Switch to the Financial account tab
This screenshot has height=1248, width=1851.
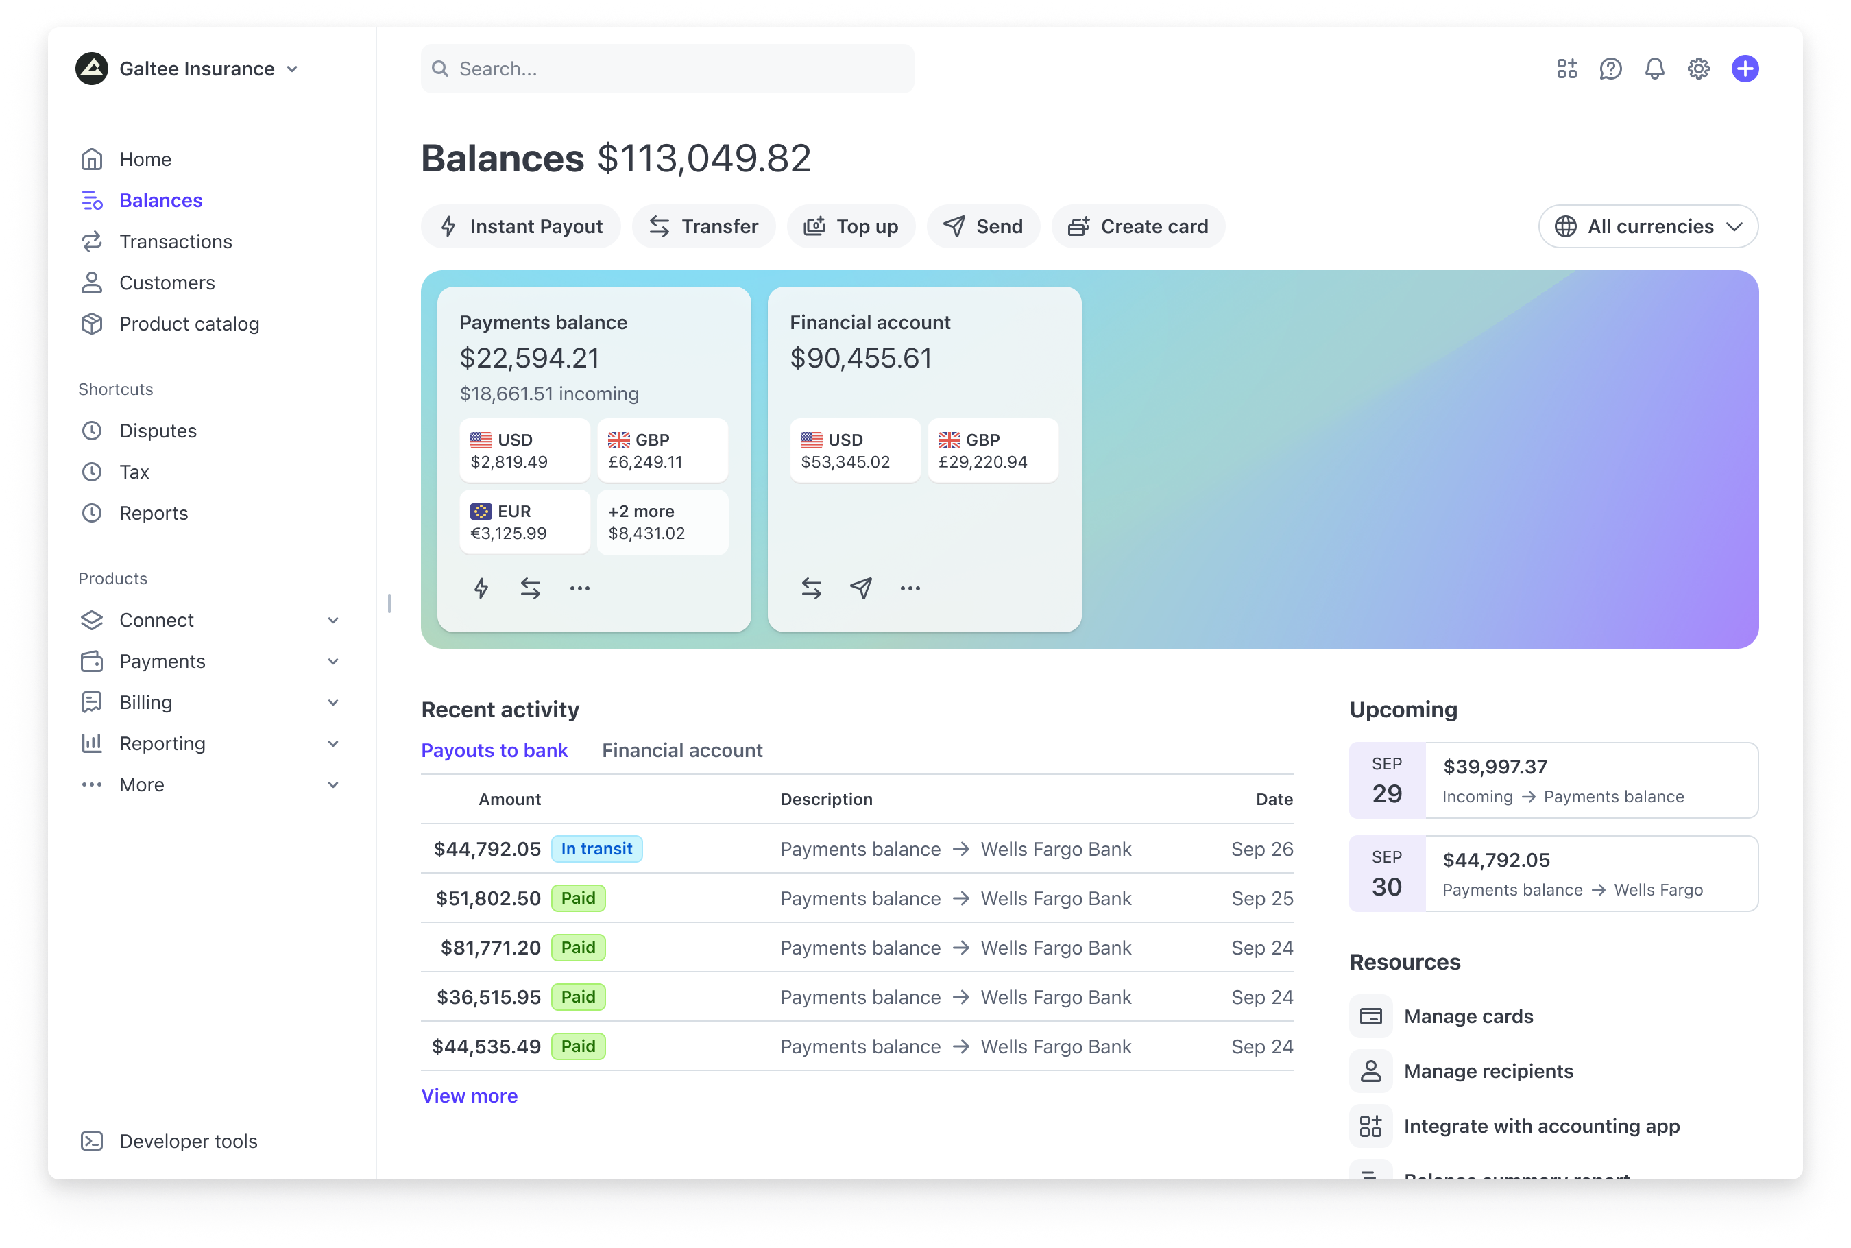point(681,749)
